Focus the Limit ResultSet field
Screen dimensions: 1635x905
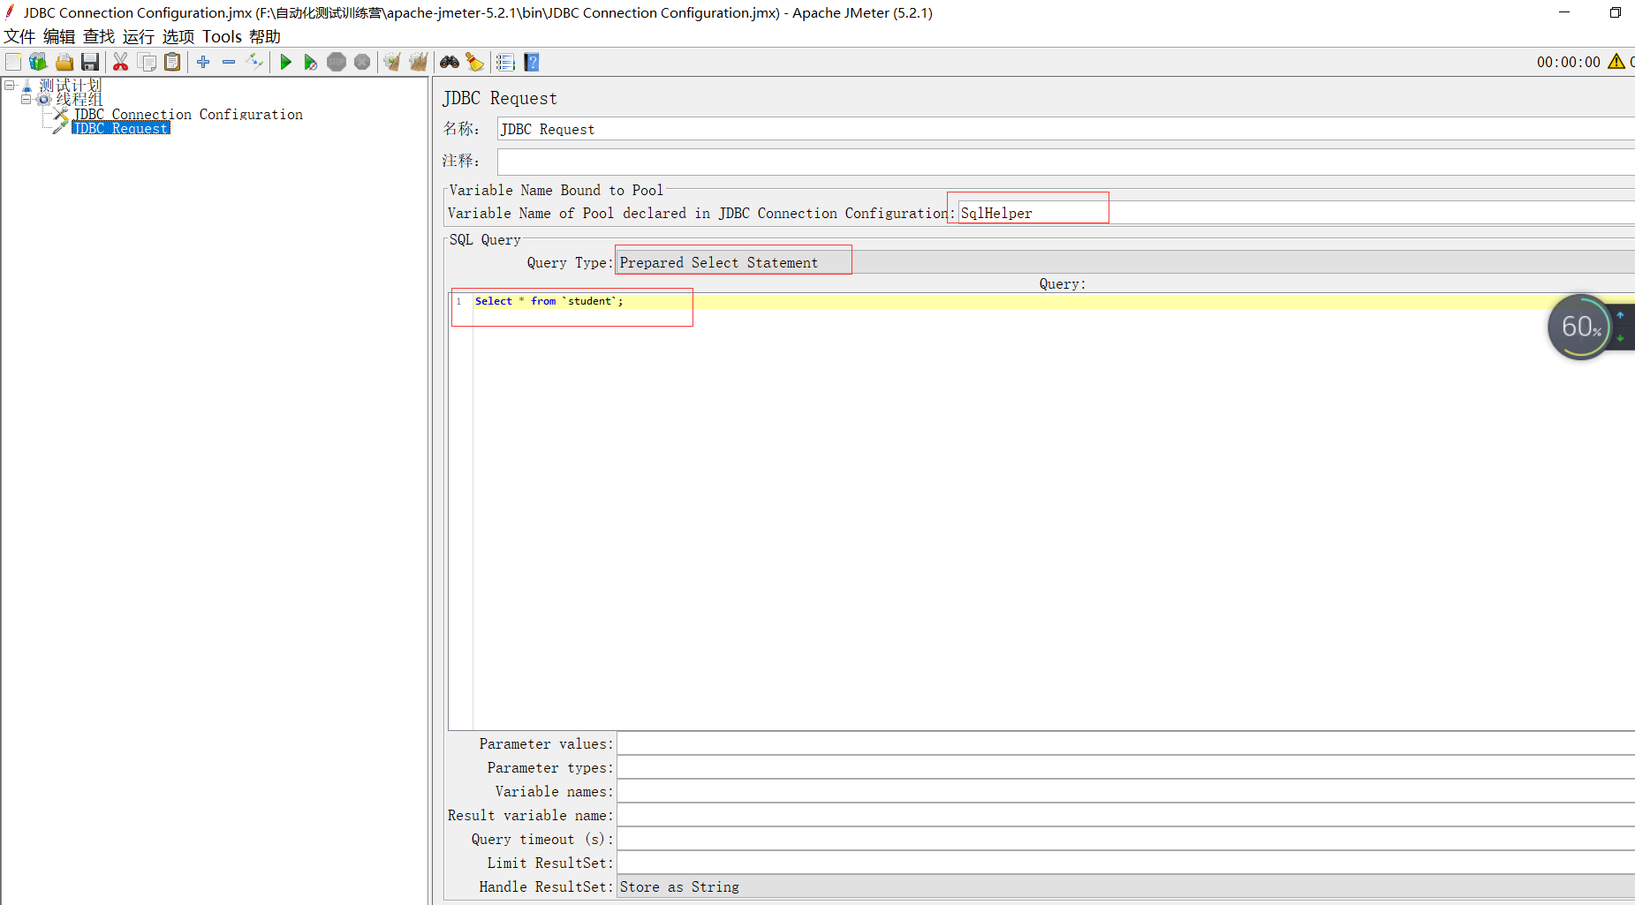click(x=1125, y=863)
